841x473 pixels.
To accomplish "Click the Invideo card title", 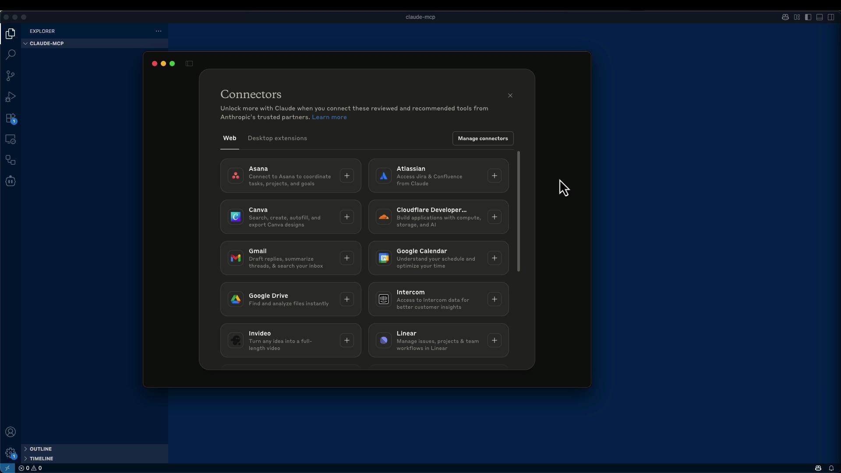I will 260,333.
